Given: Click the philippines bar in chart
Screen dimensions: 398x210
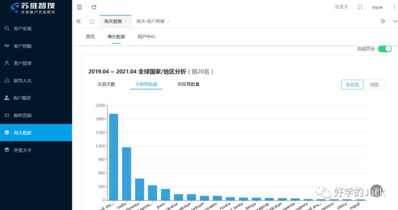Looking at the screenshot, I should click(153, 193).
